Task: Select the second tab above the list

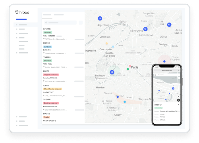Action: (59, 15)
